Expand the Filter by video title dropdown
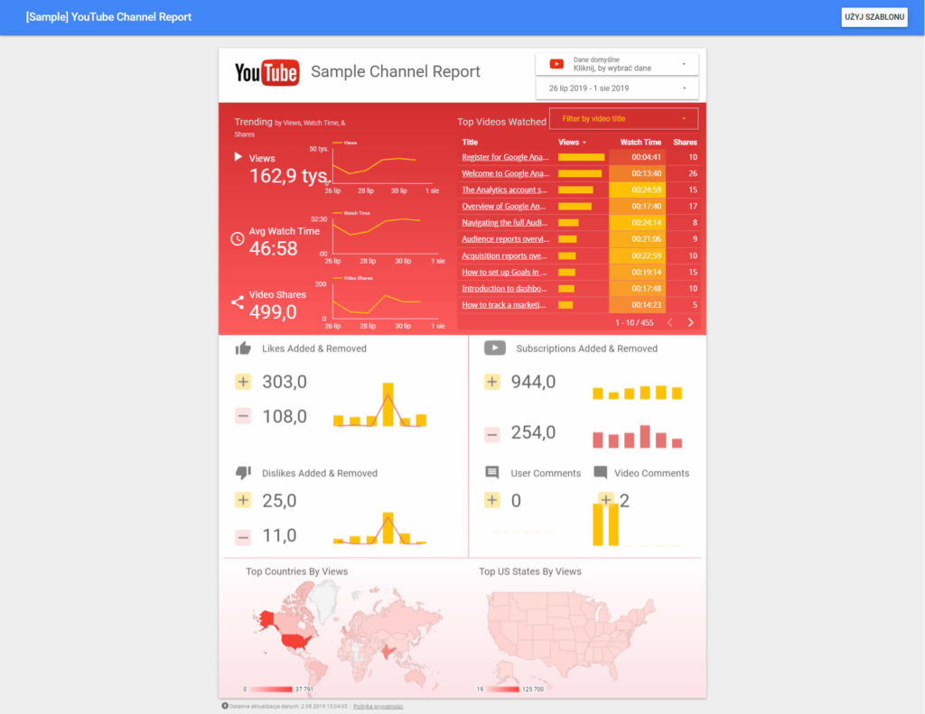 point(623,119)
